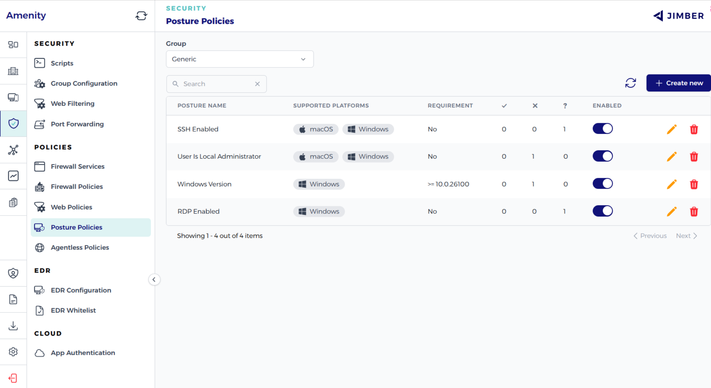Edit the Windows Version policy

click(x=671, y=184)
